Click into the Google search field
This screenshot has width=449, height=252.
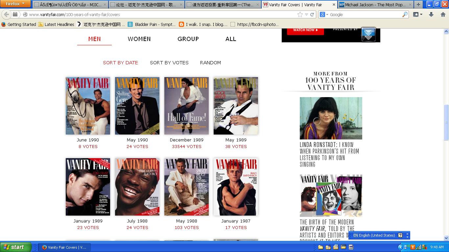click(x=365, y=14)
